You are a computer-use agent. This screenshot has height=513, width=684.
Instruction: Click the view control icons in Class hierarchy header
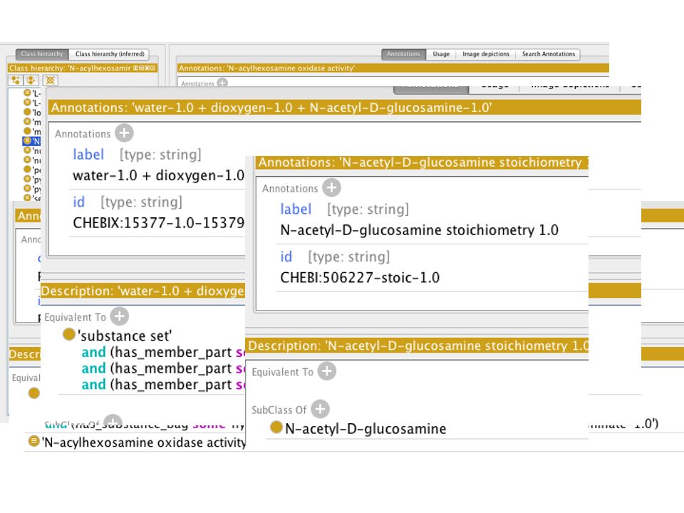coord(144,68)
